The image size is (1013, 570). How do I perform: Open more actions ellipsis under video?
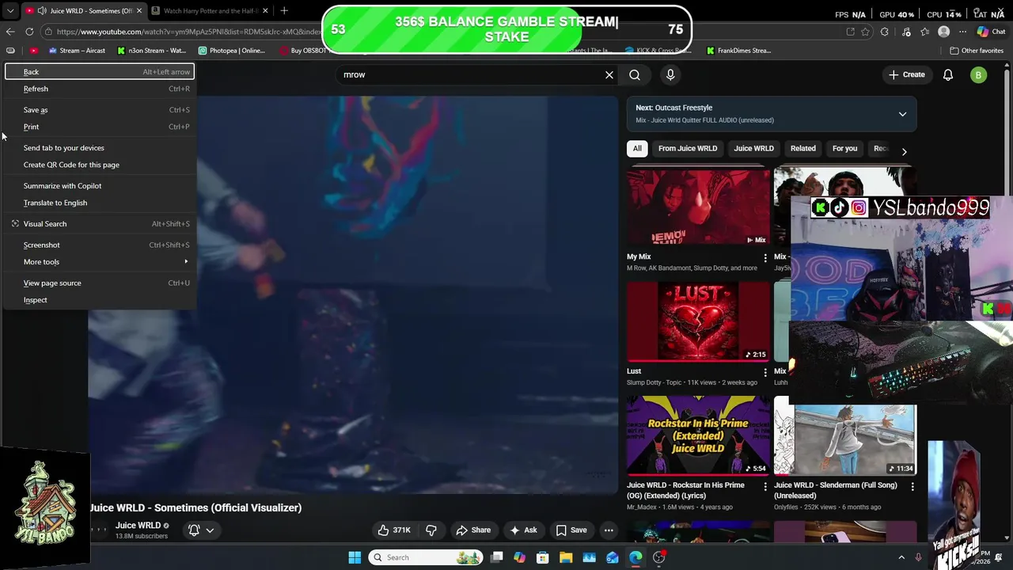point(609,530)
